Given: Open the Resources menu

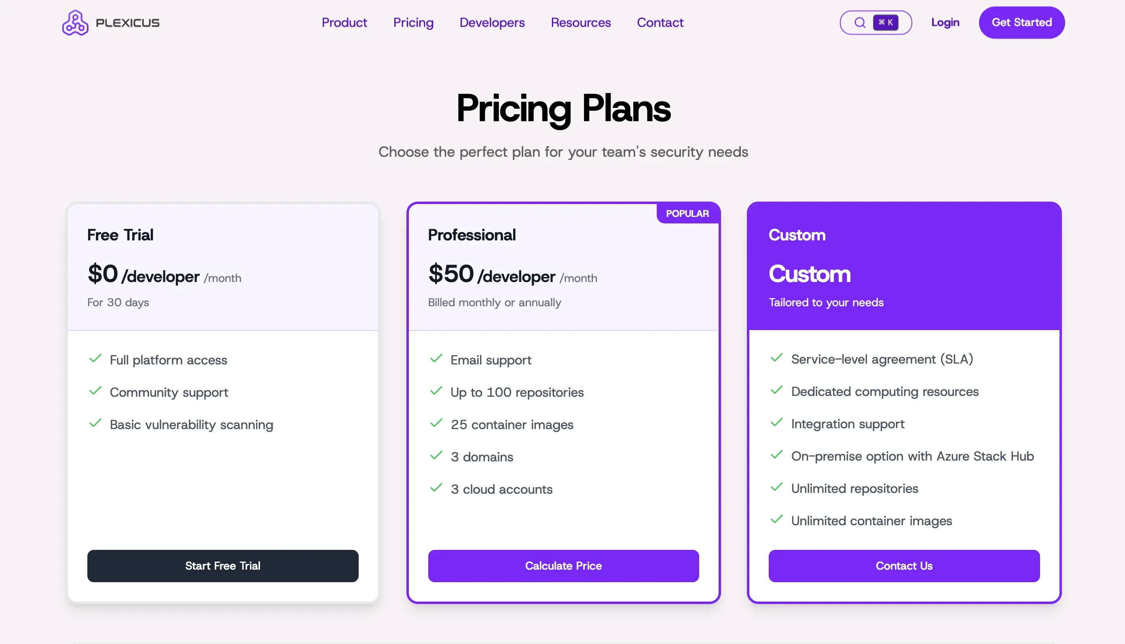Looking at the screenshot, I should tap(581, 23).
